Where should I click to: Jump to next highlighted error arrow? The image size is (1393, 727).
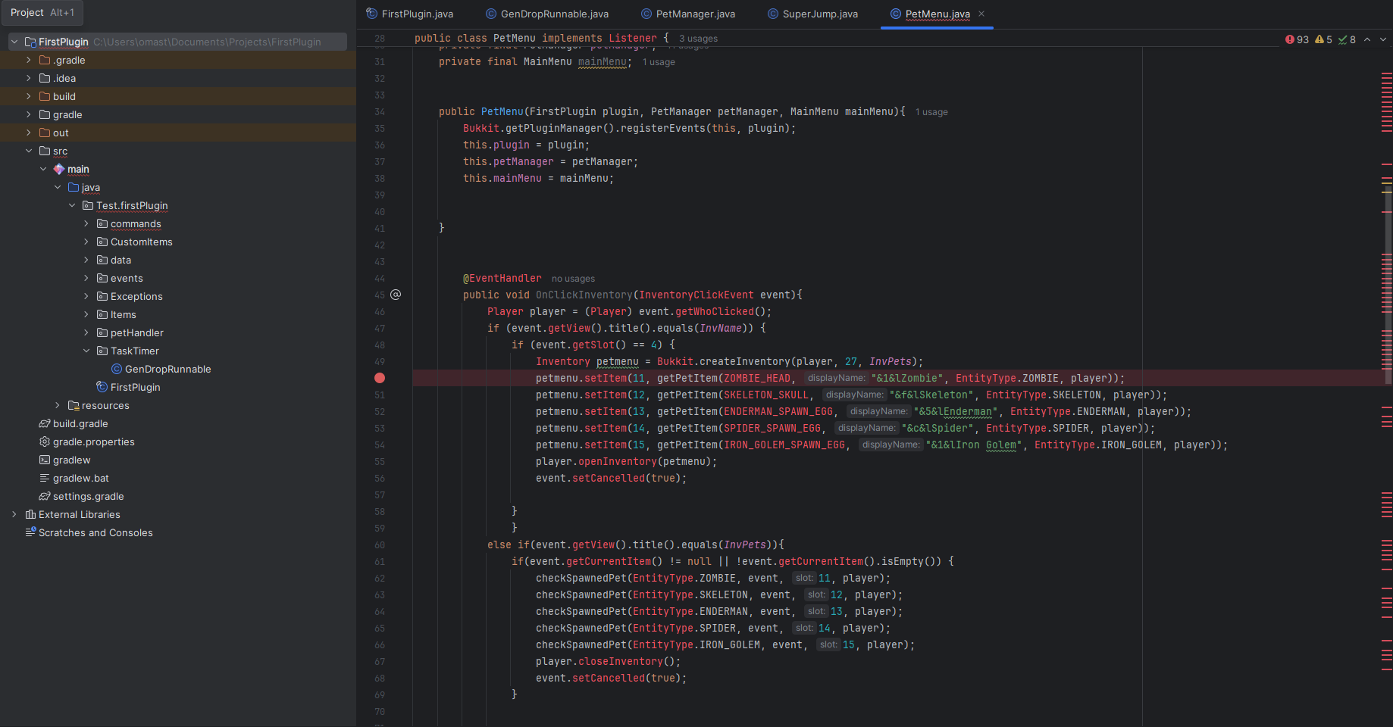pyautogui.click(x=1383, y=39)
